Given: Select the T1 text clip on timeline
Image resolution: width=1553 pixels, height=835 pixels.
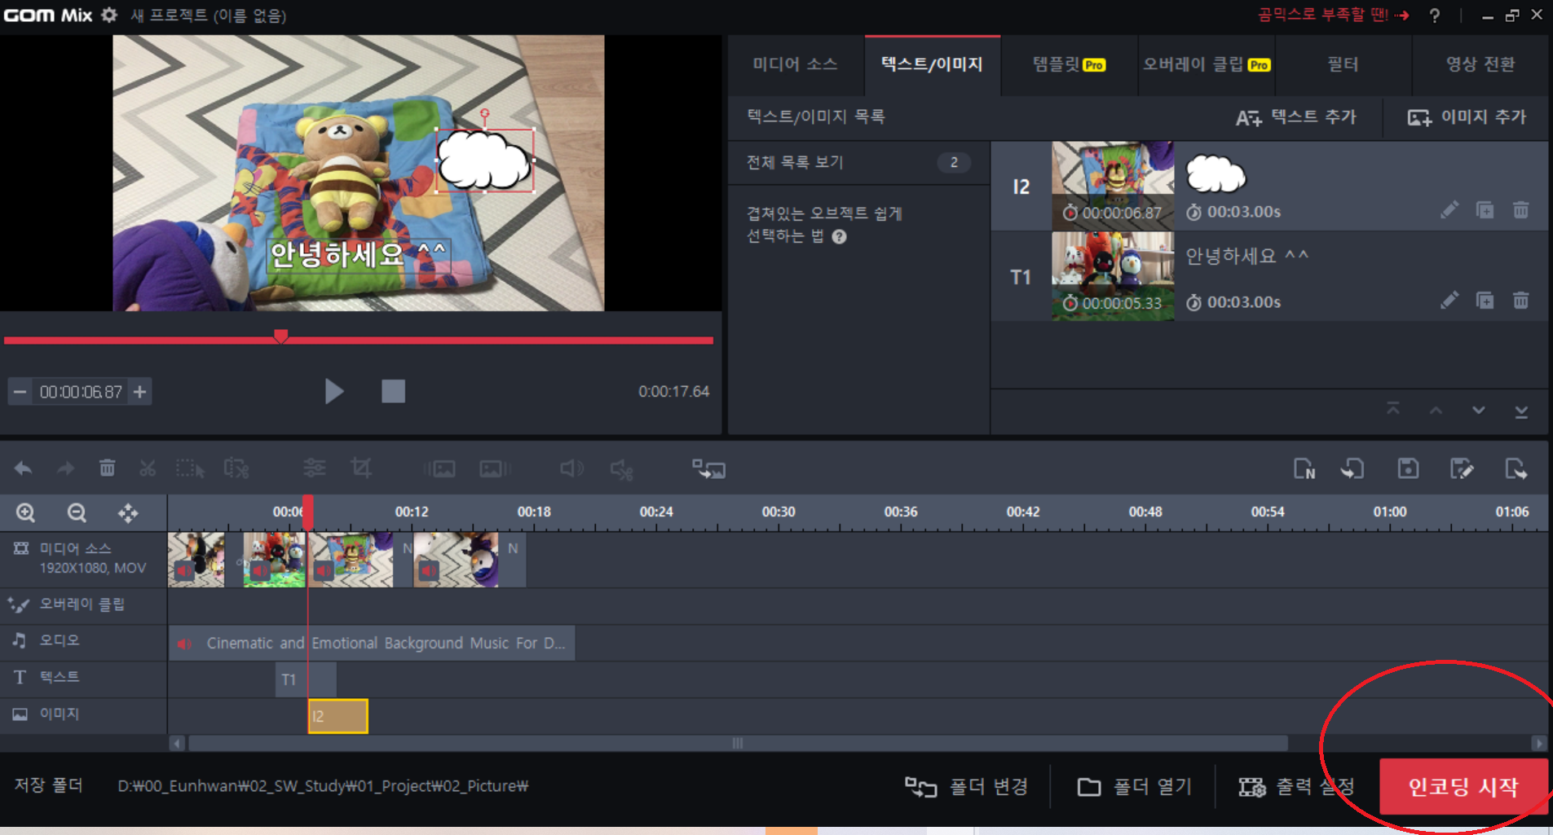Looking at the screenshot, I should click(x=306, y=679).
